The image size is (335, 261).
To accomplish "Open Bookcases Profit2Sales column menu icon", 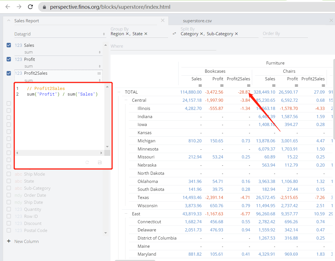I will 249,85.
